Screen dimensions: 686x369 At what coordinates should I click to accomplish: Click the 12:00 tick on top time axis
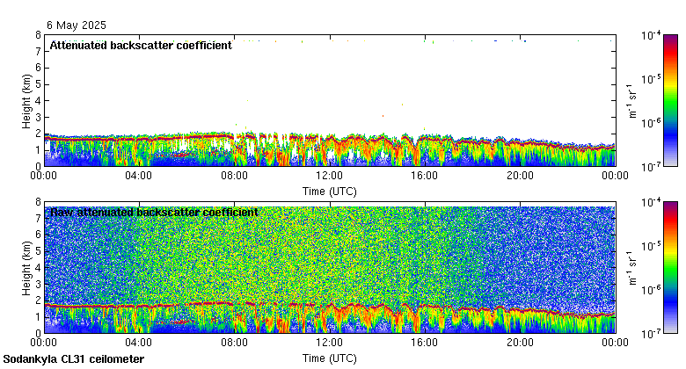[330, 175]
